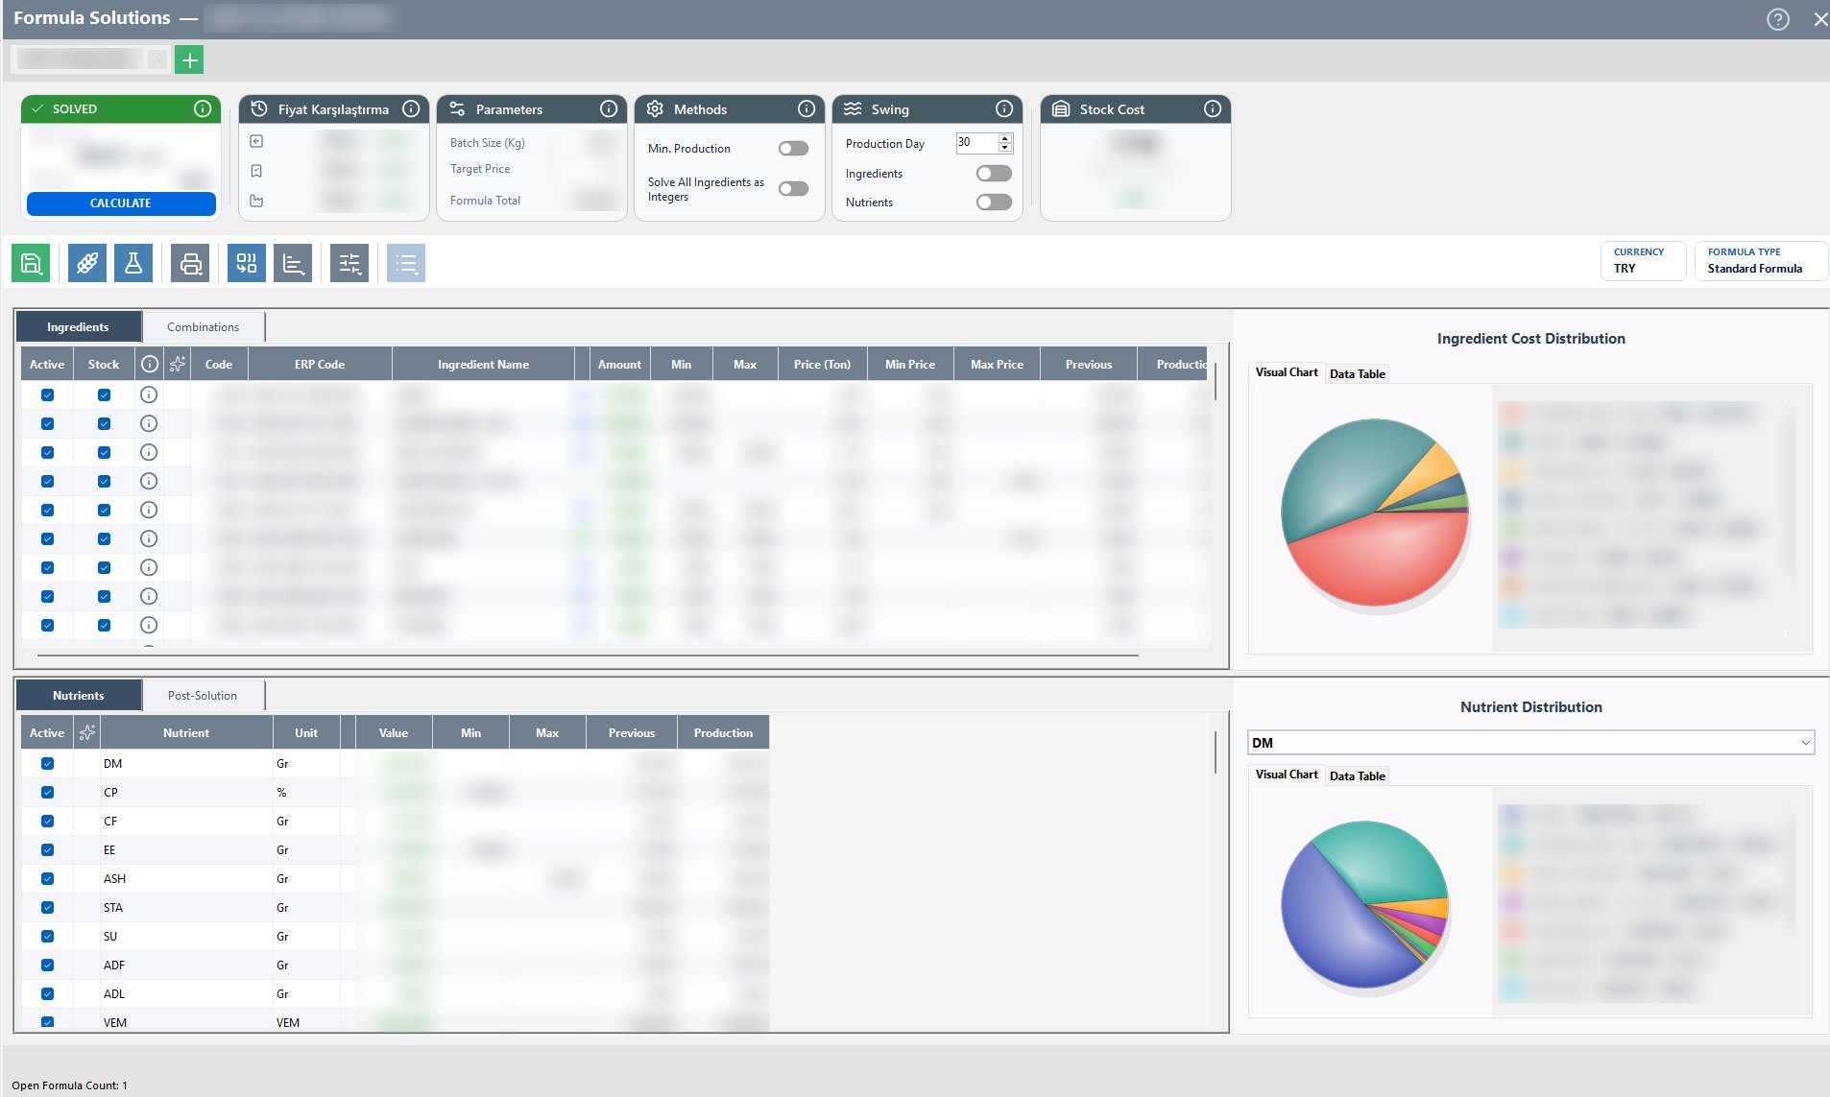Open the Currency TRY selector
Image resolution: width=1830 pixels, height=1097 pixels.
tap(1643, 261)
